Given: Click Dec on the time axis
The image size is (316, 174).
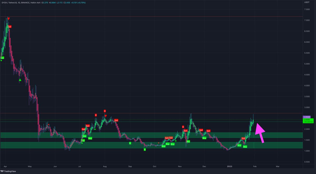Looking at the screenshot, I should pyautogui.click(x=204, y=167).
